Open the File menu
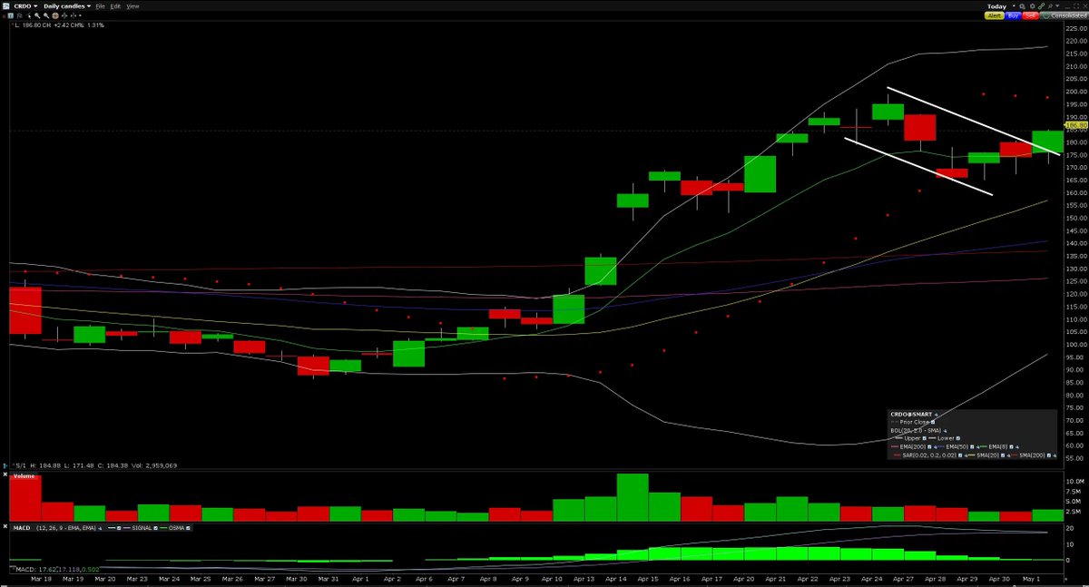The width and height of the screenshot is (1089, 587). tap(100, 6)
